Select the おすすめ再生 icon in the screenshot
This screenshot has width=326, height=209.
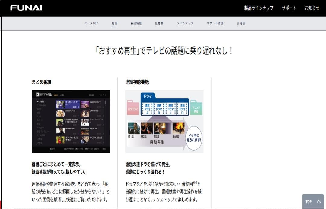[x=37, y=94]
